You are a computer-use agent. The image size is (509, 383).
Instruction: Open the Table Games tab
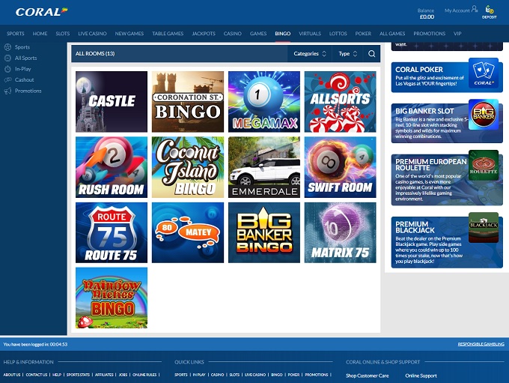point(168,34)
